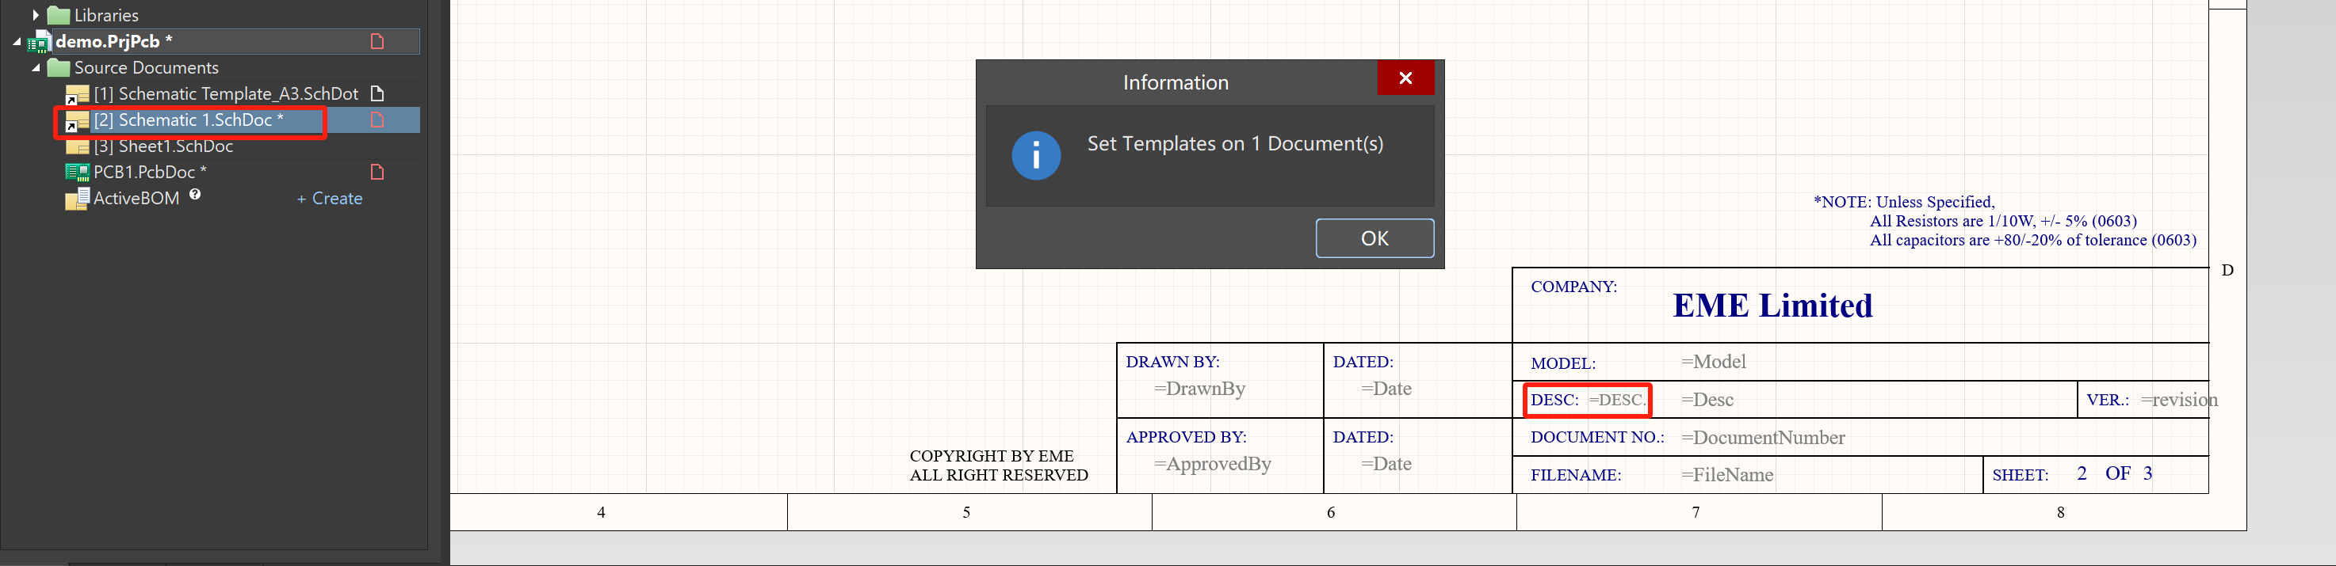Viewport: 2336px width, 566px height.
Task: Click the blue information icon in dialog
Action: pyautogui.click(x=1035, y=156)
